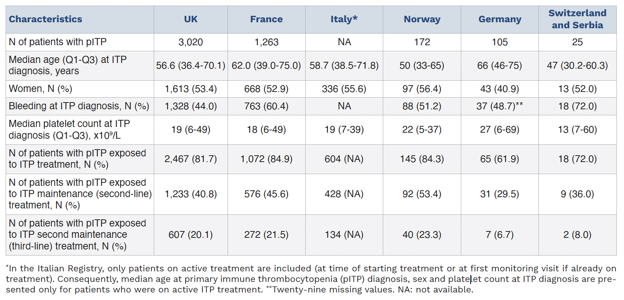
Task: Select the UK patient count 3,020 cell
Action: [x=191, y=42]
